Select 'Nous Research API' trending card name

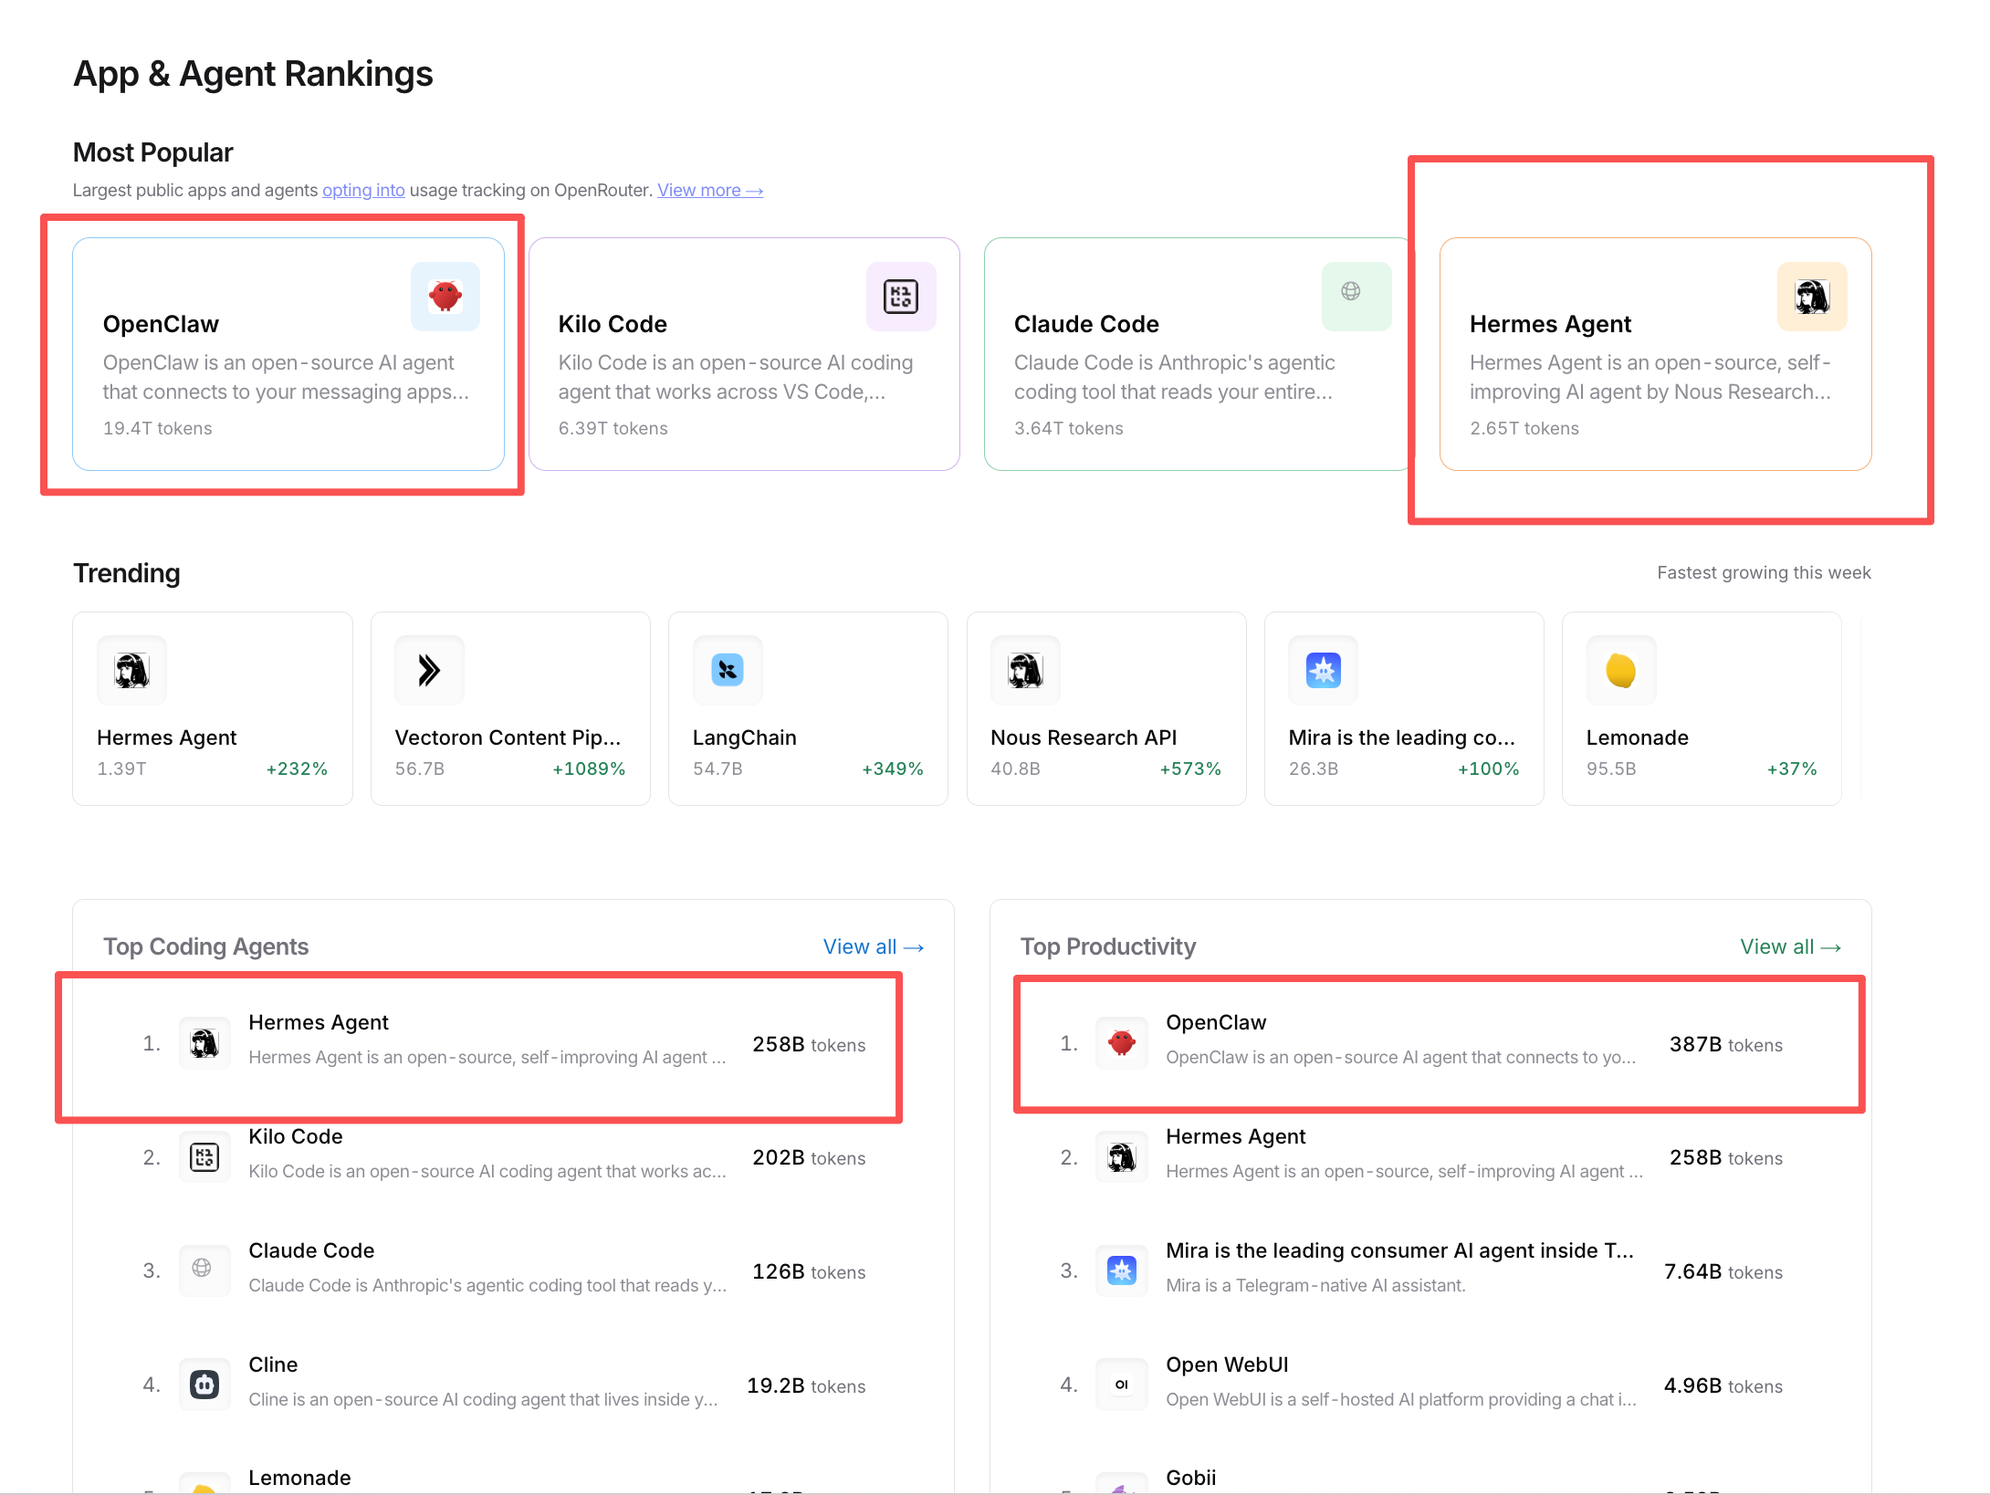pyautogui.click(x=1084, y=737)
